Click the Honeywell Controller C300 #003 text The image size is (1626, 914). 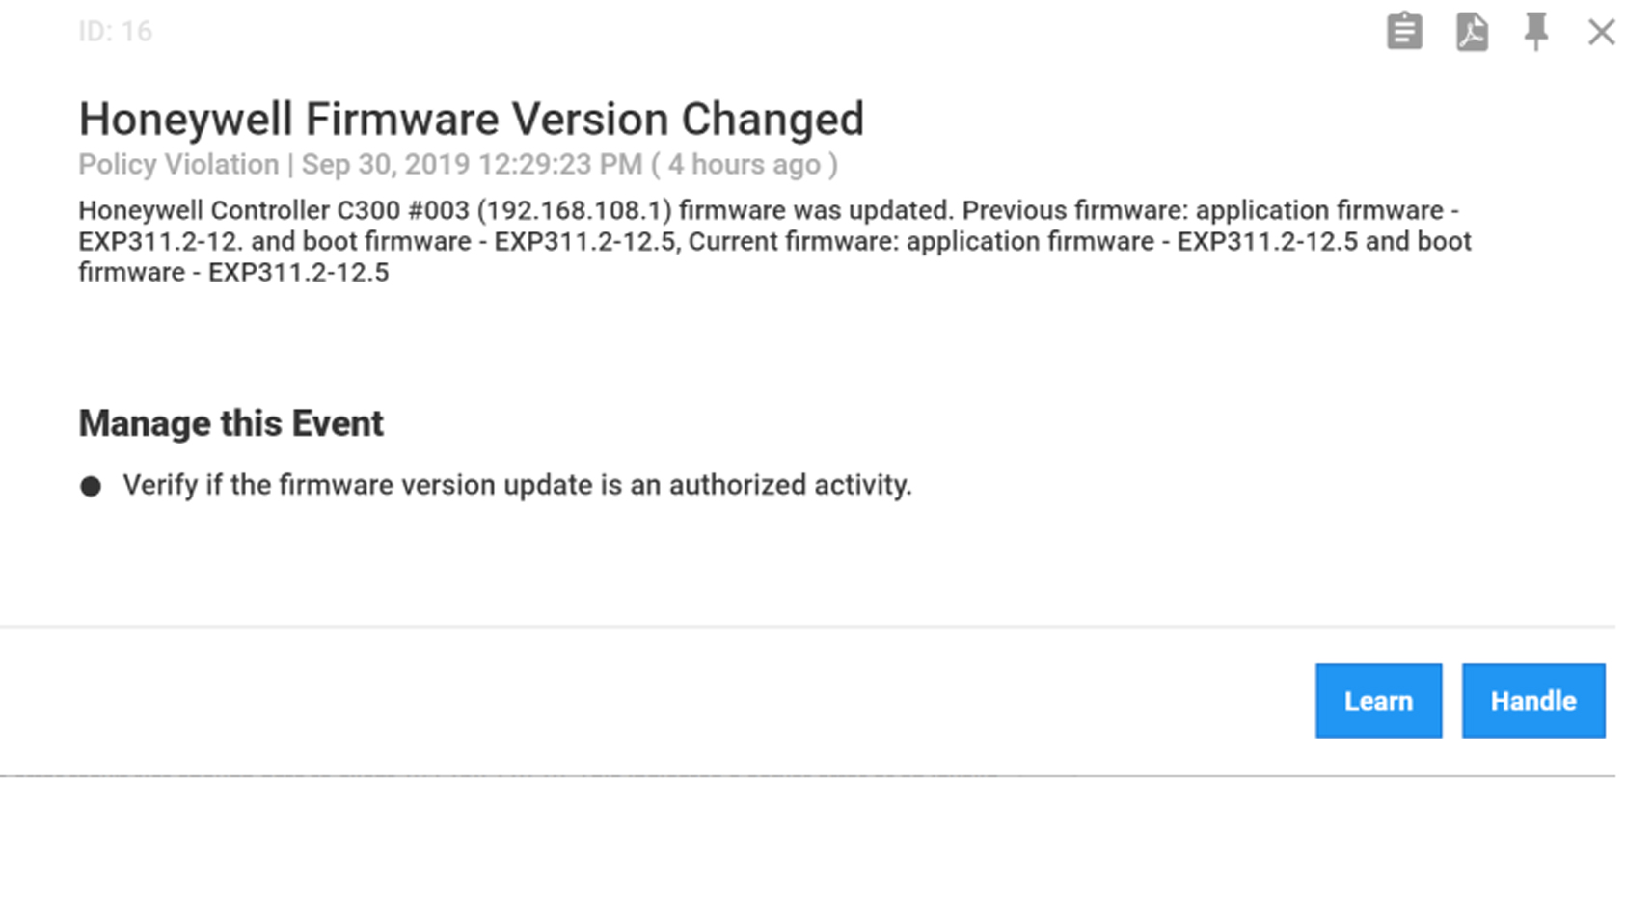[x=273, y=211]
